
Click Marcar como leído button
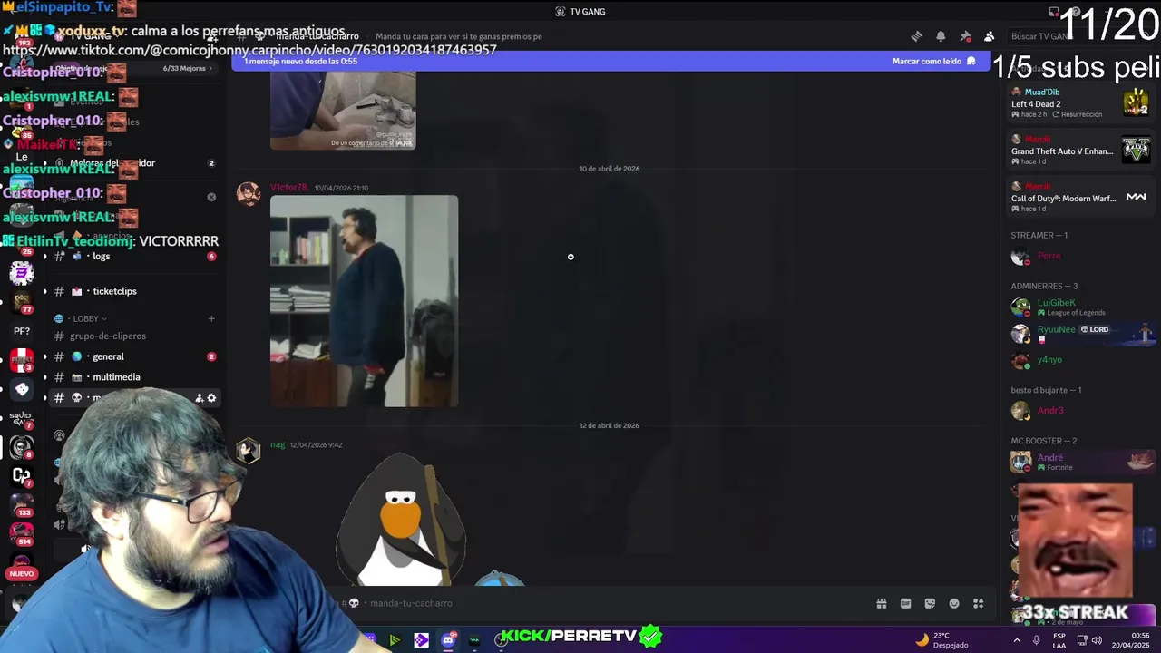[x=933, y=62]
